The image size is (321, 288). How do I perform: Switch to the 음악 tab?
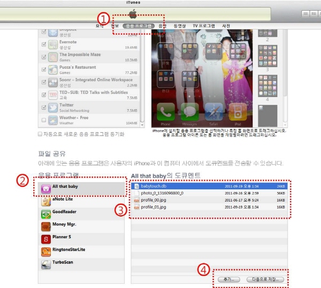coord(163,26)
